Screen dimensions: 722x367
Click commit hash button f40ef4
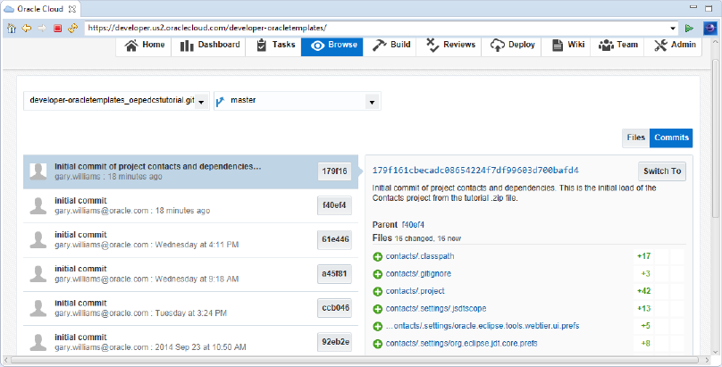(334, 205)
